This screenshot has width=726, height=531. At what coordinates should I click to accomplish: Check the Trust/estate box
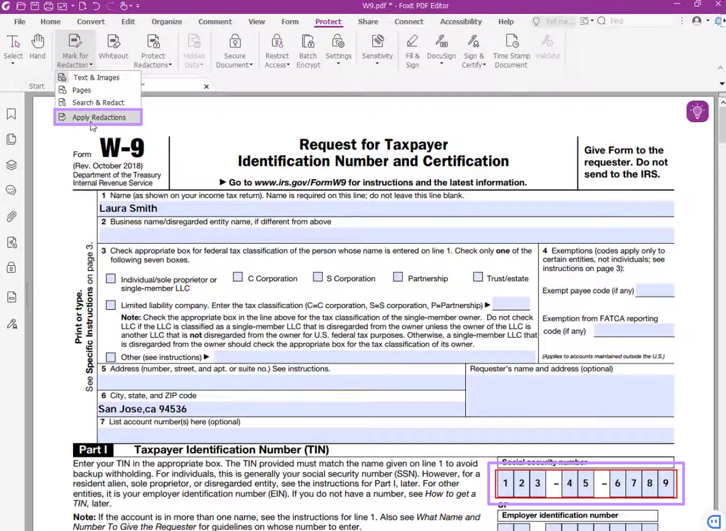(478, 276)
